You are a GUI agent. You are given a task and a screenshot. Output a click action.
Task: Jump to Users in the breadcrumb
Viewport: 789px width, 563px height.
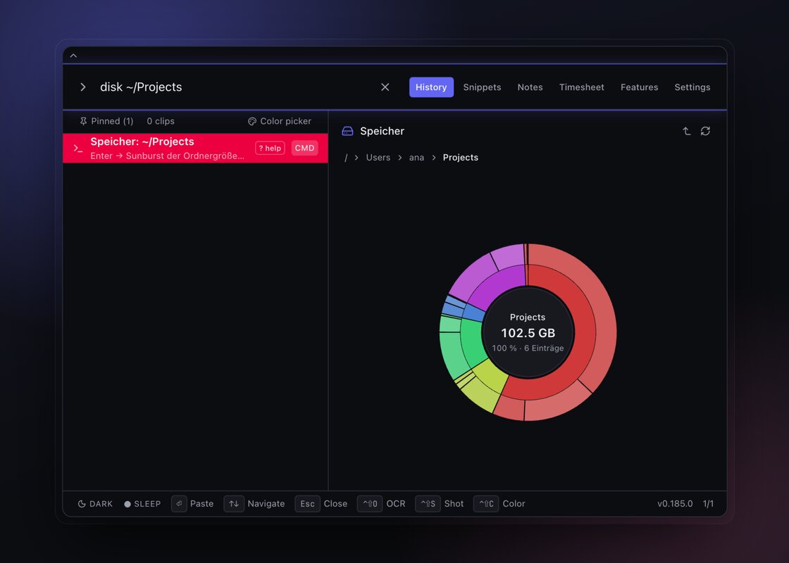tap(378, 158)
